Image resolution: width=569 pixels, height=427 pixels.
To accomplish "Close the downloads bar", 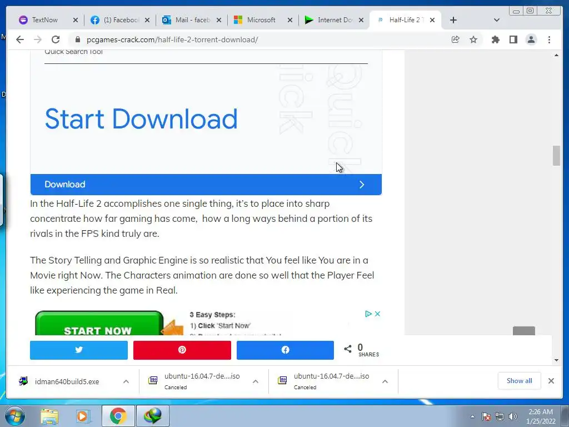I will [x=551, y=381].
